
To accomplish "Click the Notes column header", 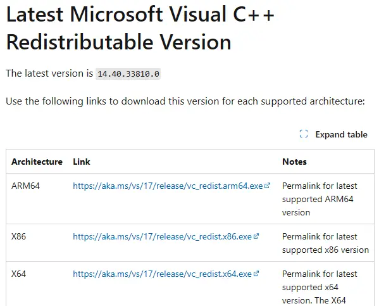I will (294, 162).
